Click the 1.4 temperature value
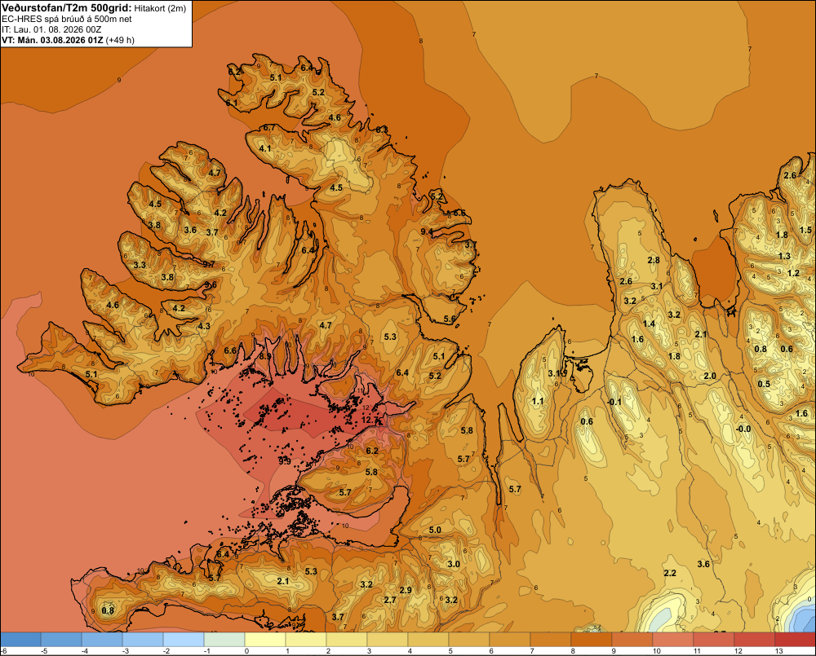The image size is (816, 656). click(x=649, y=324)
